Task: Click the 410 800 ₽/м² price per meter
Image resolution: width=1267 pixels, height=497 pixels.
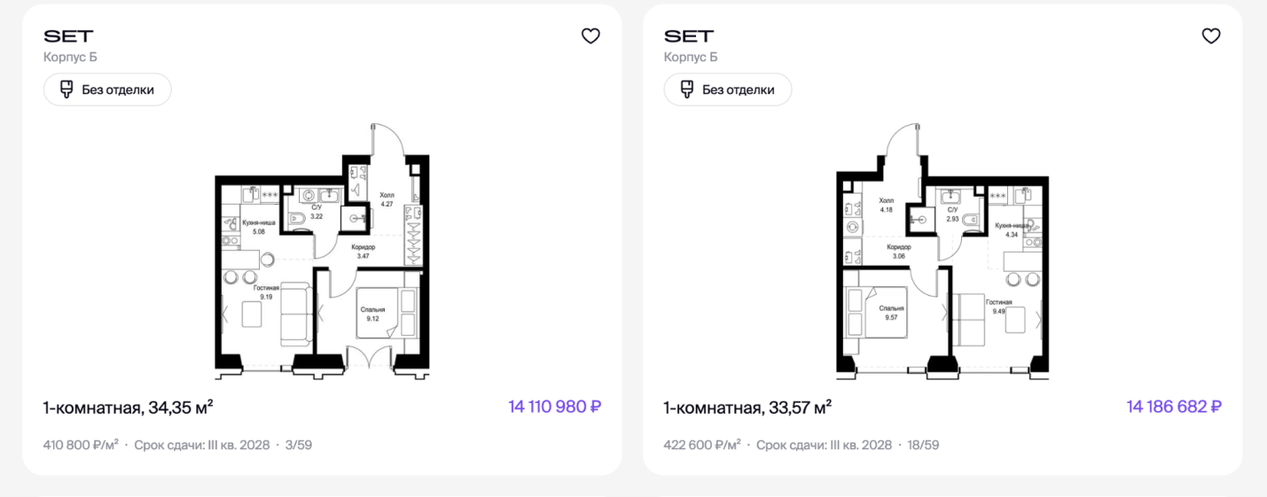Action: pyautogui.click(x=82, y=445)
